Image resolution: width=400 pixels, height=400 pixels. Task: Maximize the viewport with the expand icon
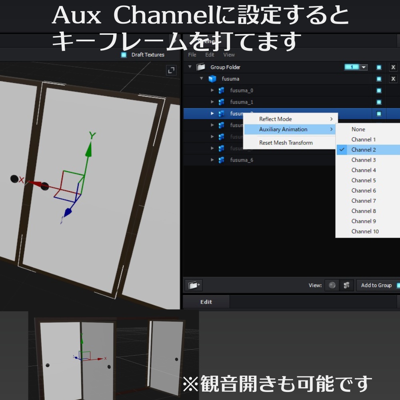click(x=171, y=70)
